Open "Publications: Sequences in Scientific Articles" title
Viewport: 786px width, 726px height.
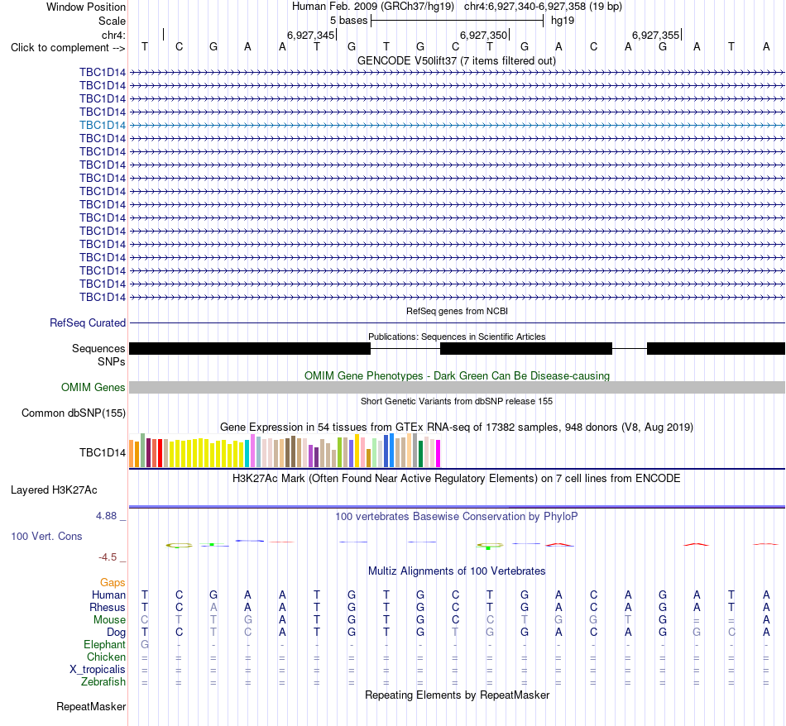457,337
